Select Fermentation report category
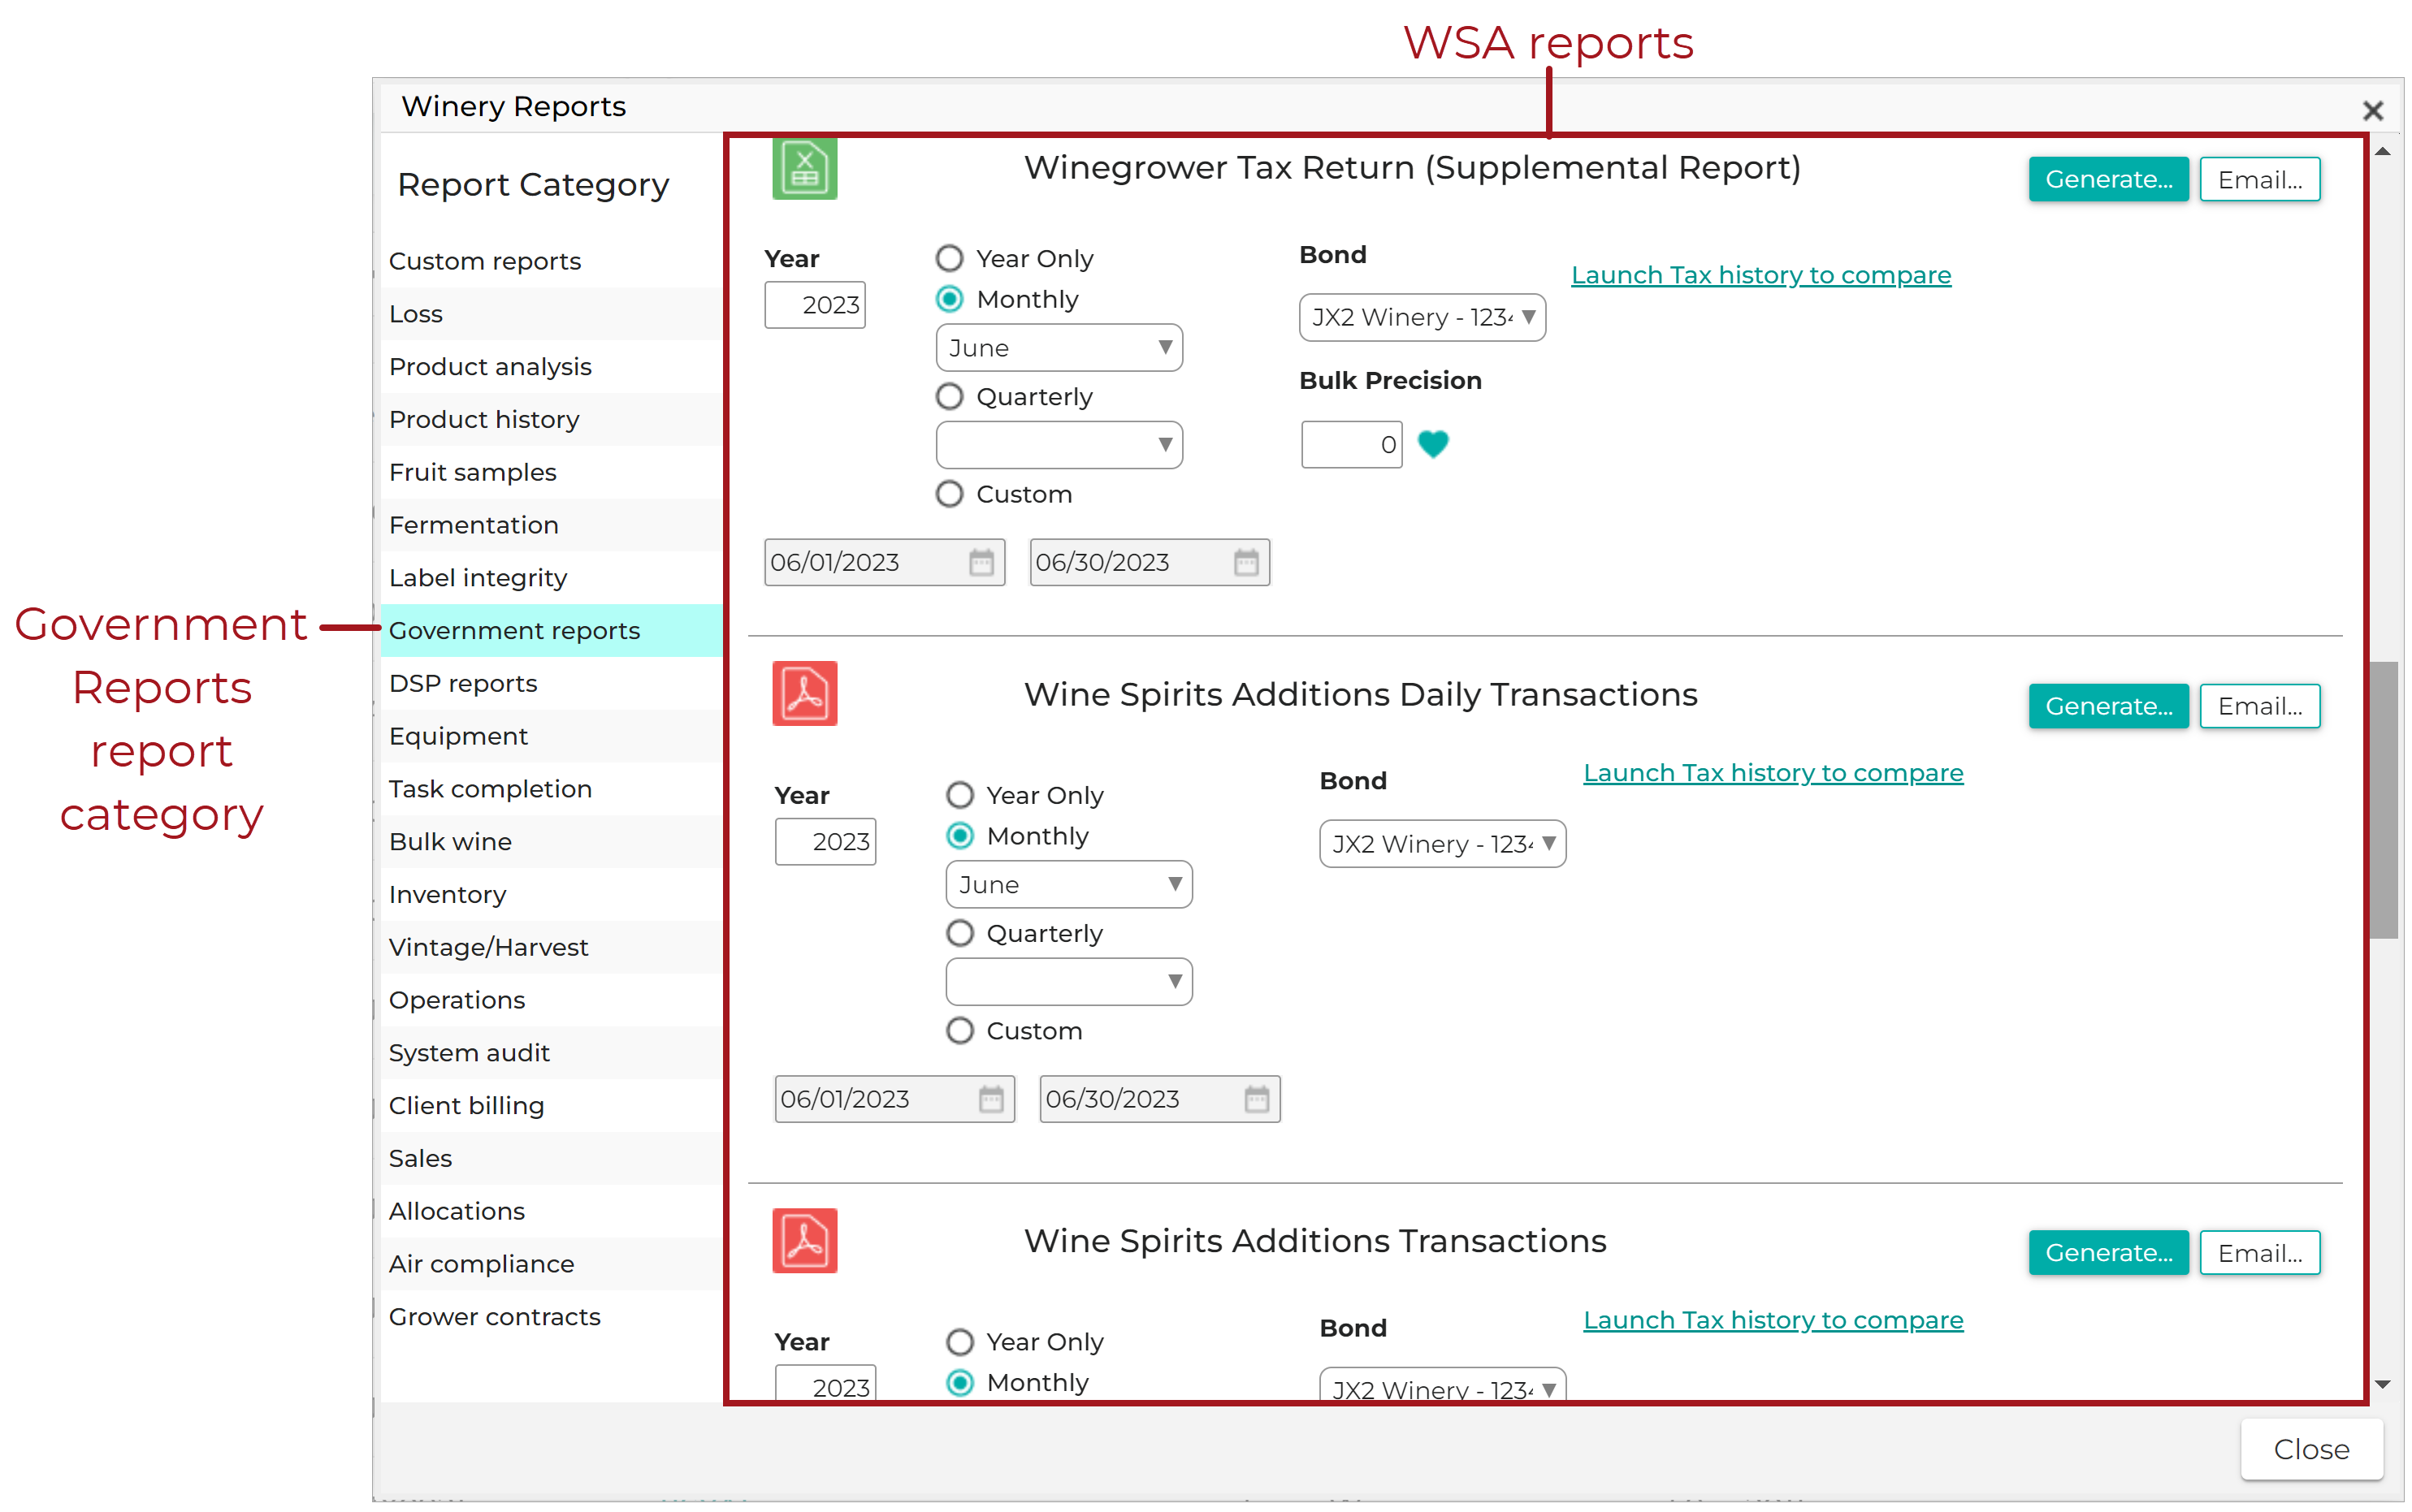The image size is (2412, 1512). (x=552, y=525)
